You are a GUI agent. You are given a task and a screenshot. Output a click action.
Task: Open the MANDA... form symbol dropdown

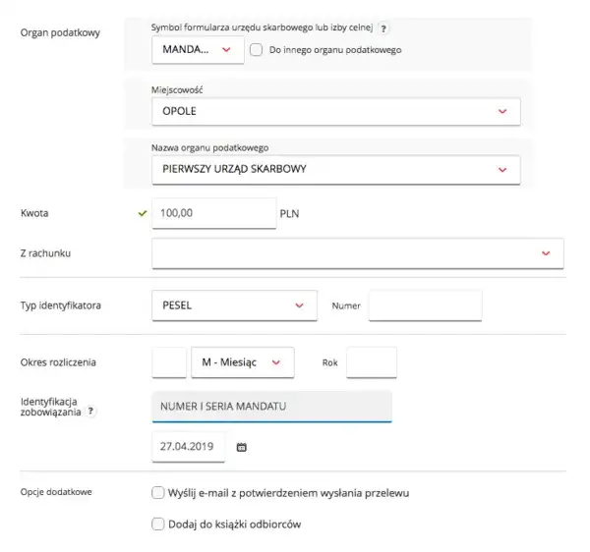point(199,49)
